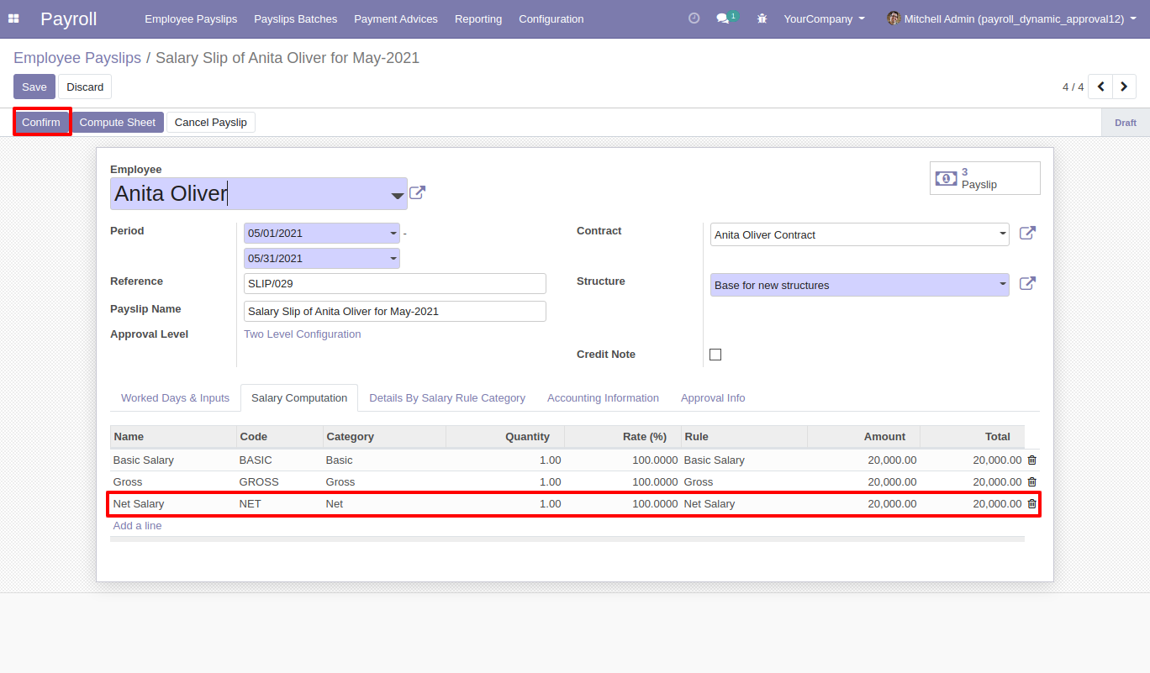Expand the Employee dropdown
Image resolution: width=1150 pixels, height=673 pixels.
point(397,196)
